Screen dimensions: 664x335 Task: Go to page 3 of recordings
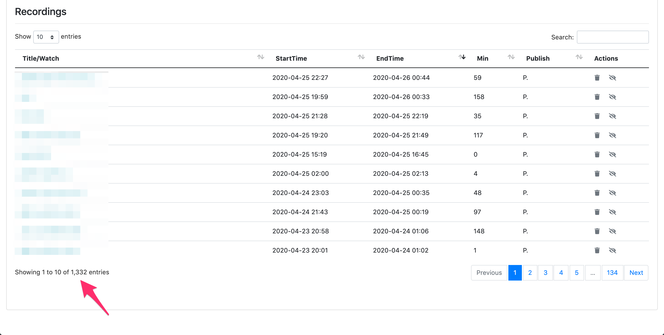pos(545,273)
